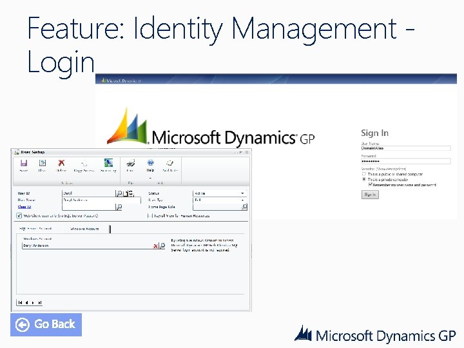
Task: Click the Show descriptions security link
Action: [391, 169]
